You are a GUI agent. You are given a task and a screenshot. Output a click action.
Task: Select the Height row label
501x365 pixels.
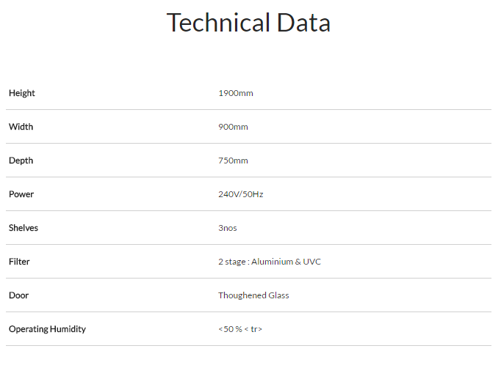point(22,93)
